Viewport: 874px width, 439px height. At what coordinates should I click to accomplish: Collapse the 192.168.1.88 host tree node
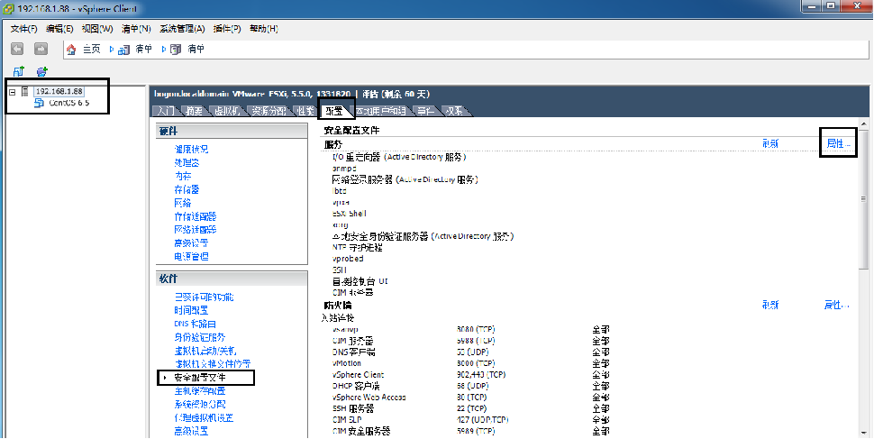coord(13,92)
